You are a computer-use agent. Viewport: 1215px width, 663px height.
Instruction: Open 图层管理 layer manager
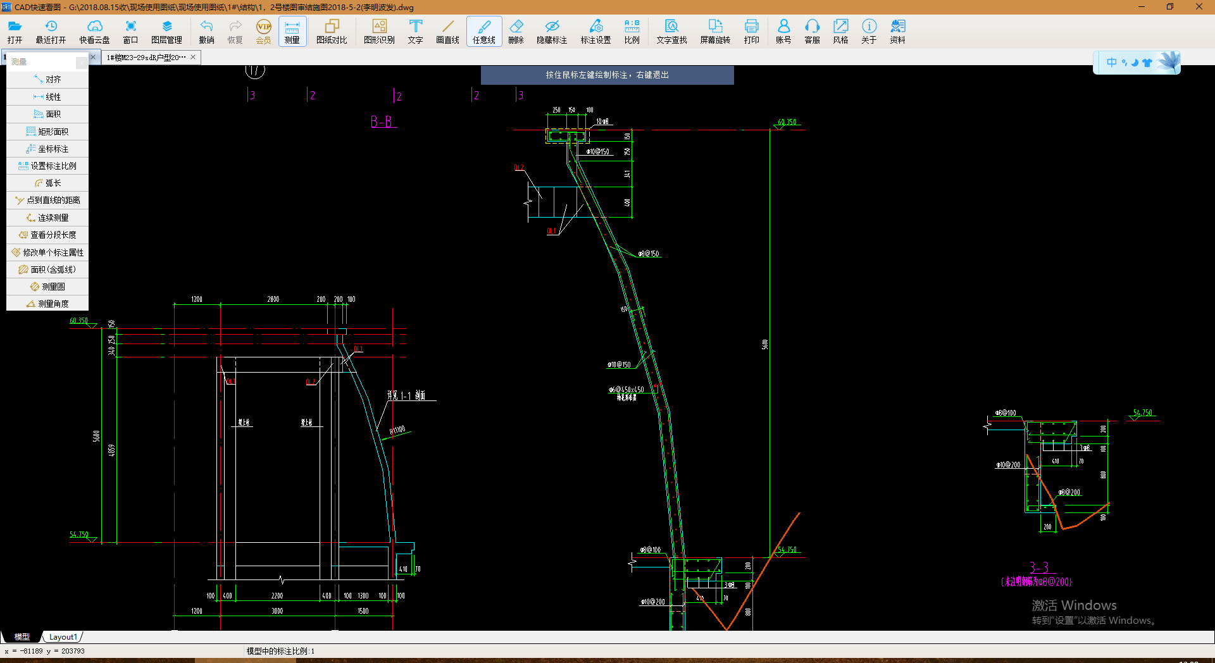coord(166,32)
